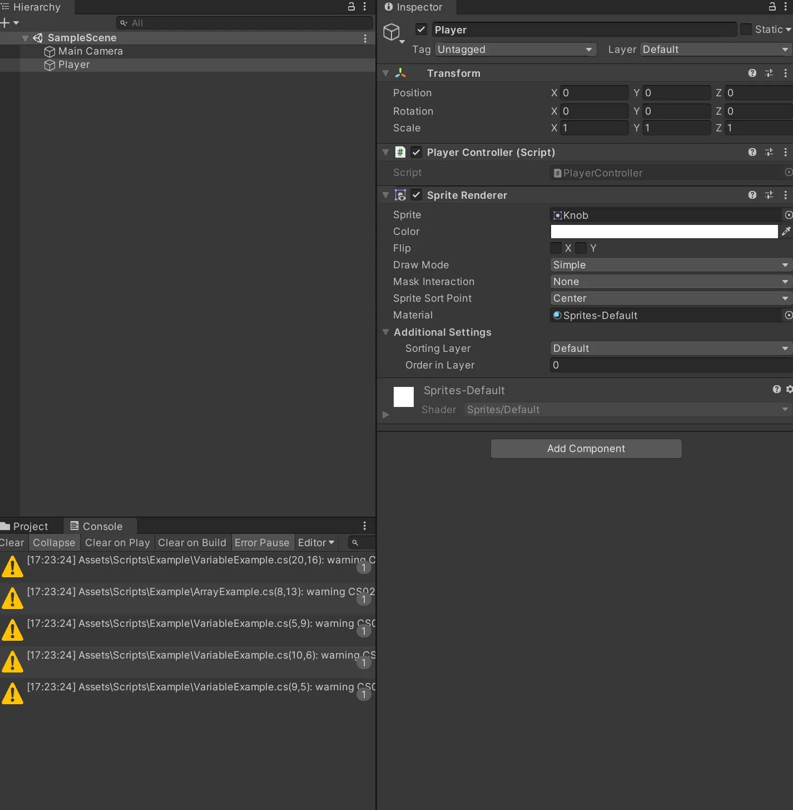Collapse Additional Settings section
793x810 pixels.
pos(385,332)
